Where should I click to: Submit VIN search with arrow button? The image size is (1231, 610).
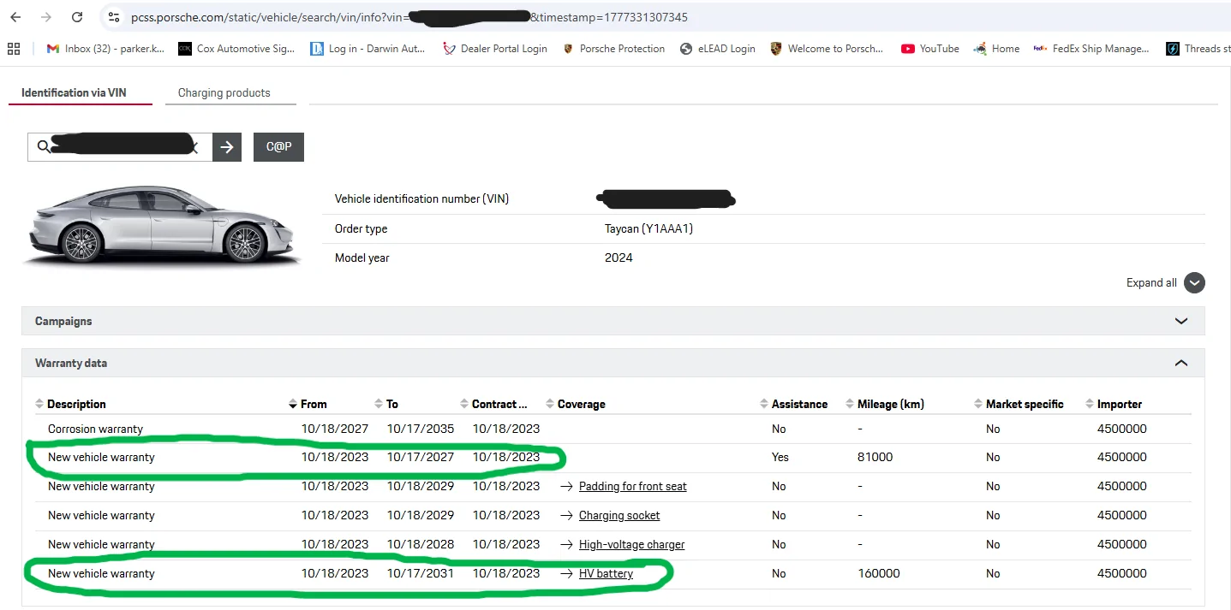pyautogui.click(x=227, y=147)
